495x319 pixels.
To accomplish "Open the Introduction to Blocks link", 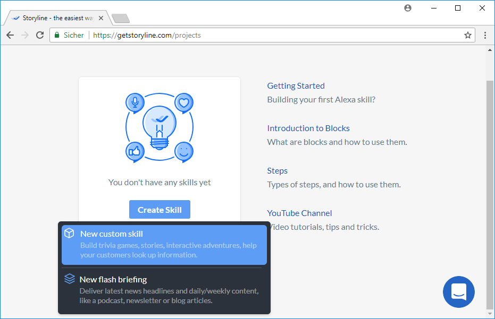I will pos(308,128).
